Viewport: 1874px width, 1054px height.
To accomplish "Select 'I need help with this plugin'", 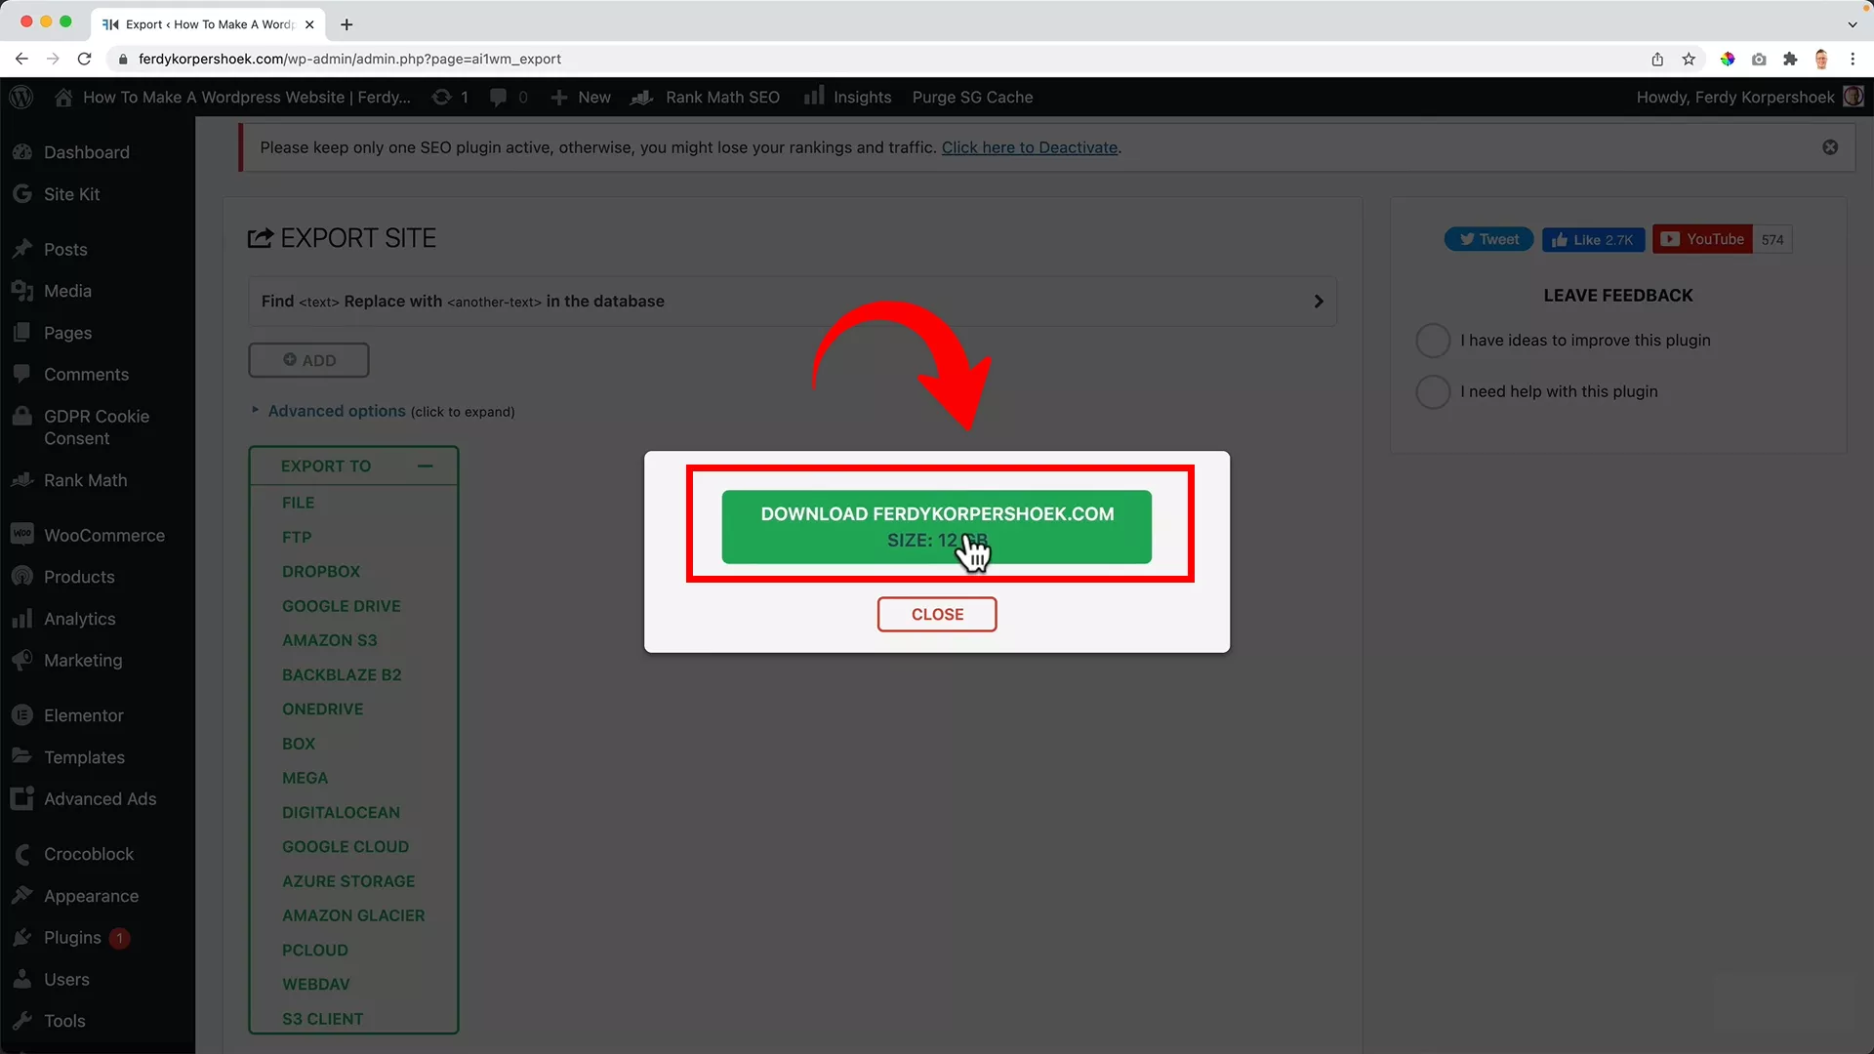I will [x=1433, y=391].
